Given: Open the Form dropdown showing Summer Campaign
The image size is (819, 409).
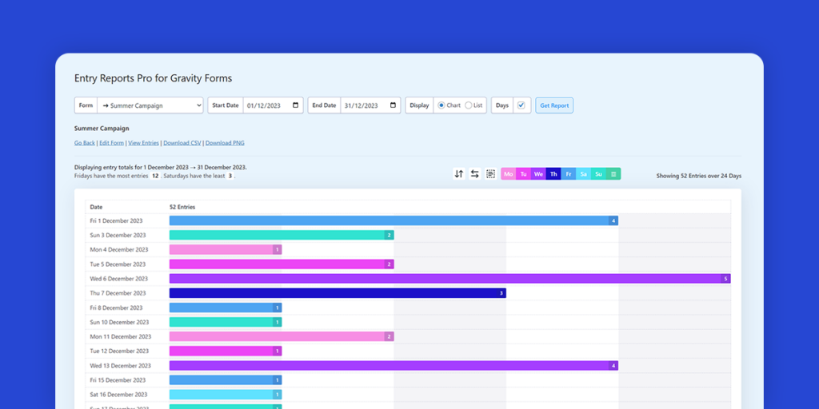Looking at the screenshot, I should point(150,105).
